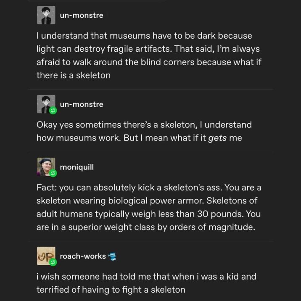Screen dimensions: 301x301
Task: Open the moniquill username link
Action: pos(77,167)
